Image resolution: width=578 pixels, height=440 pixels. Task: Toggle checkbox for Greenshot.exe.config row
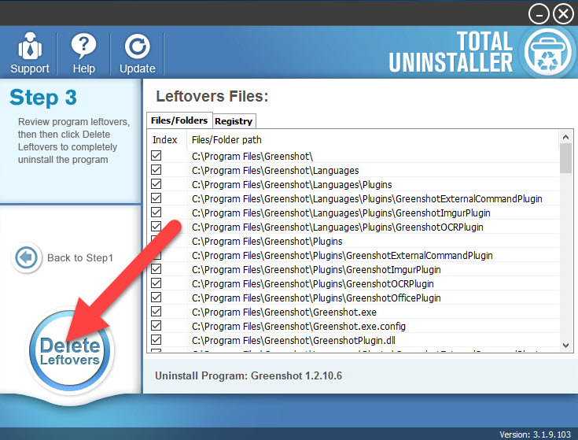[156, 326]
